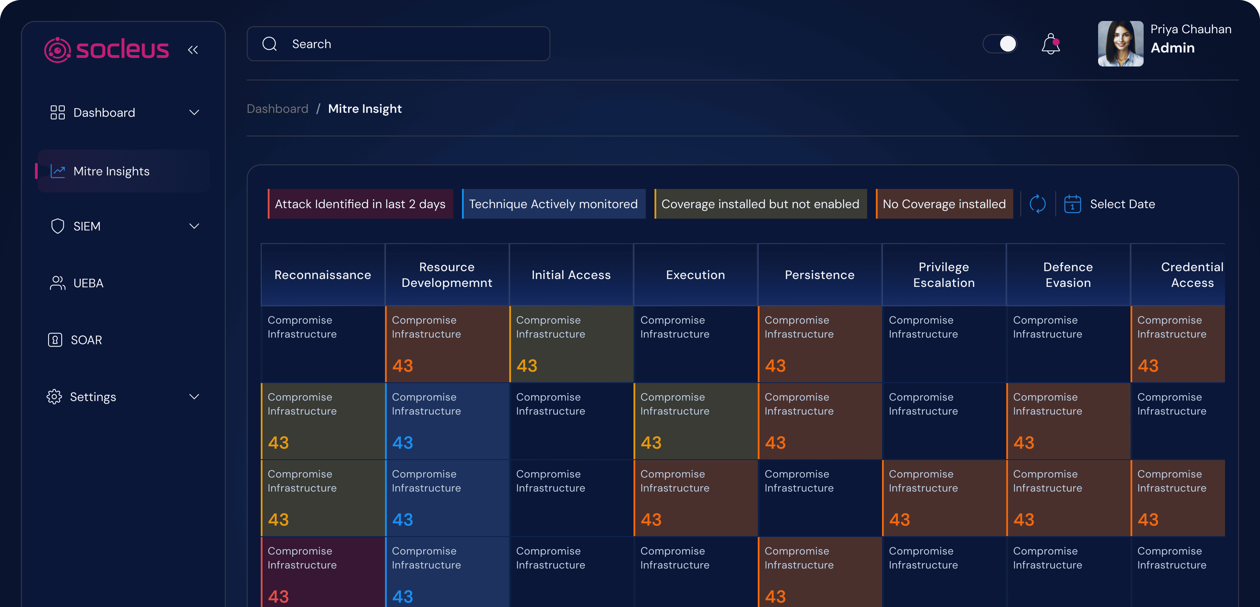
Task: Open notifications bell icon
Action: point(1050,44)
